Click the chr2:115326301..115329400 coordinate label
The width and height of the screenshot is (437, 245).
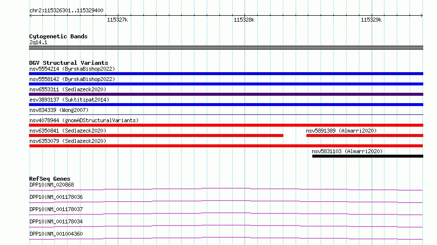click(x=66, y=10)
